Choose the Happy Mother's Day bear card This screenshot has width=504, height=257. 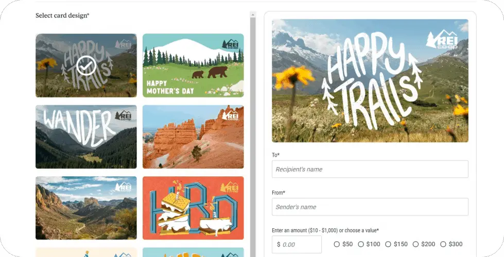coord(193,65)
